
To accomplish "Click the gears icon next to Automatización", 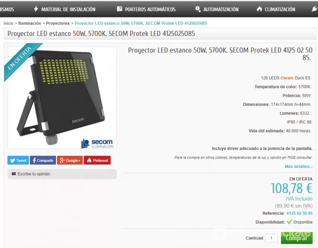I will (198, 9).
